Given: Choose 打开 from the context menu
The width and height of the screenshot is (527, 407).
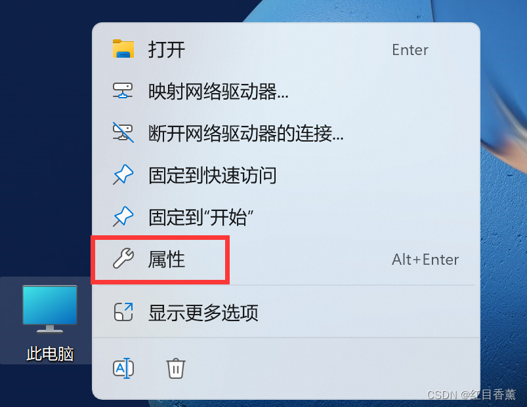Looking at the screenshot, I should [x=286, y=49].
